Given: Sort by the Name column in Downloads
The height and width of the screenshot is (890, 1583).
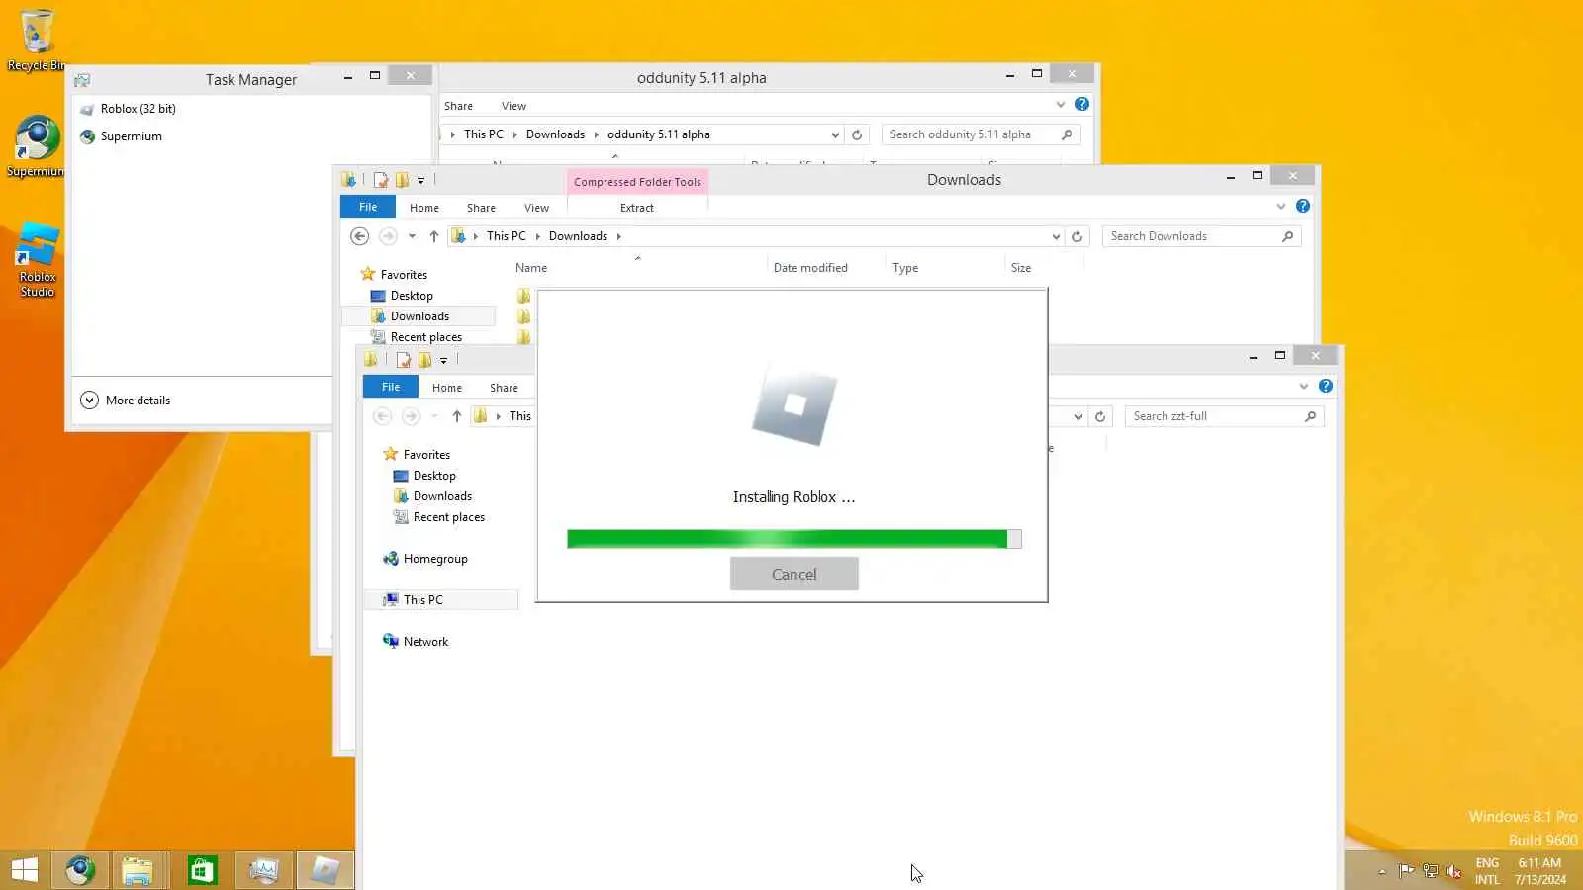Looking at the screenshot, I should click(x=531, y=268).
